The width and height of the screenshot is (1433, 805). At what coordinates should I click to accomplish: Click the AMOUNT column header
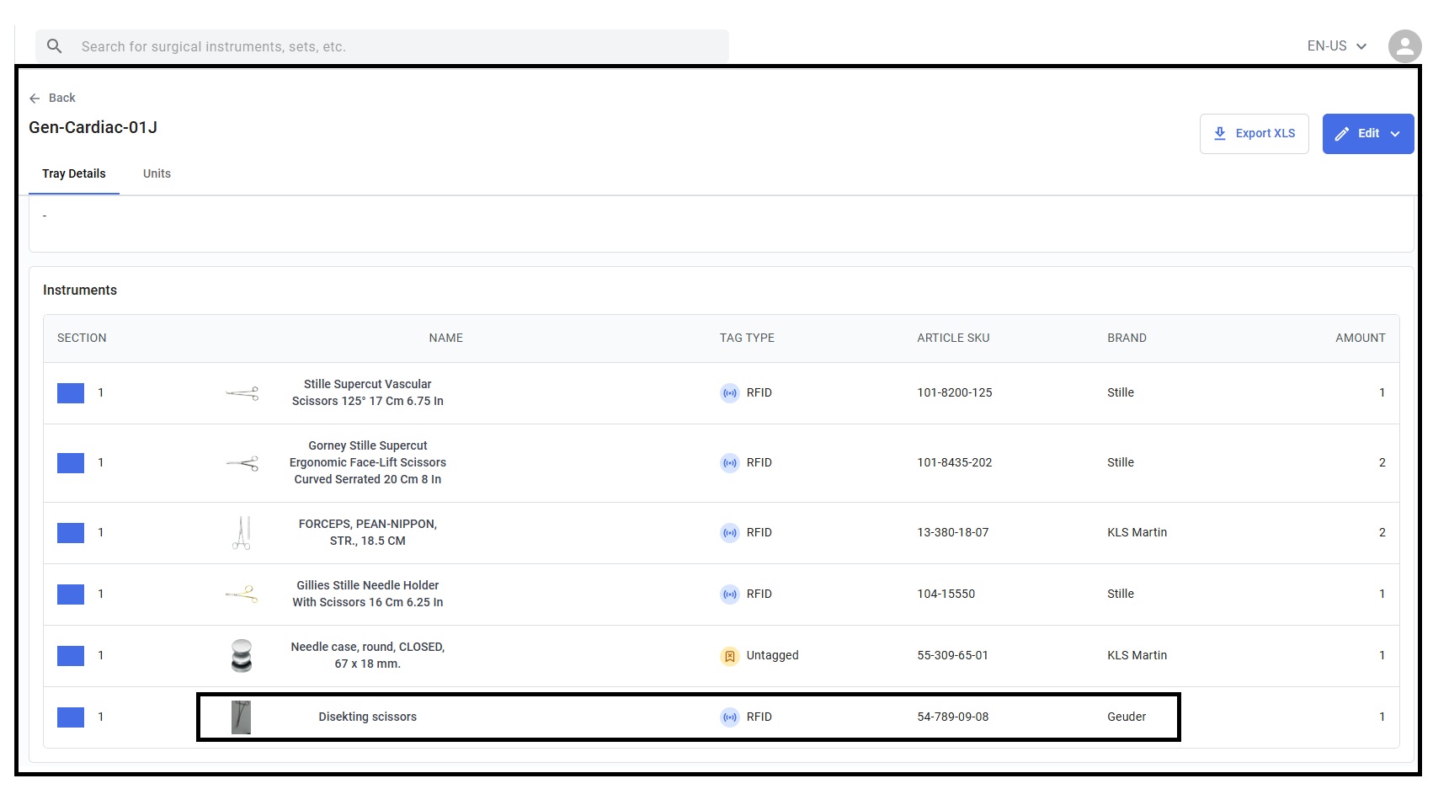pos(1360,338)
